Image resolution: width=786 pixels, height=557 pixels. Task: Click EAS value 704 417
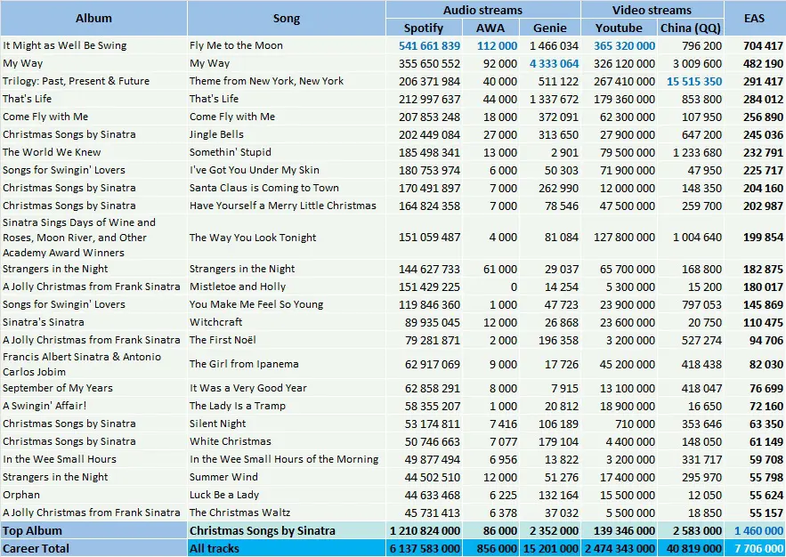coord(763,46)
